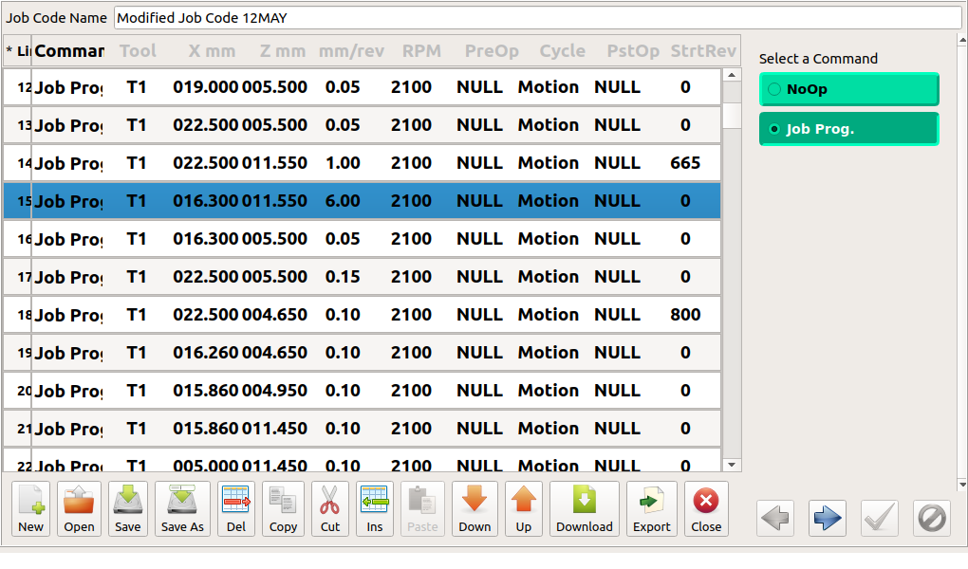Select the Job Prog. command option

point(848,129)
